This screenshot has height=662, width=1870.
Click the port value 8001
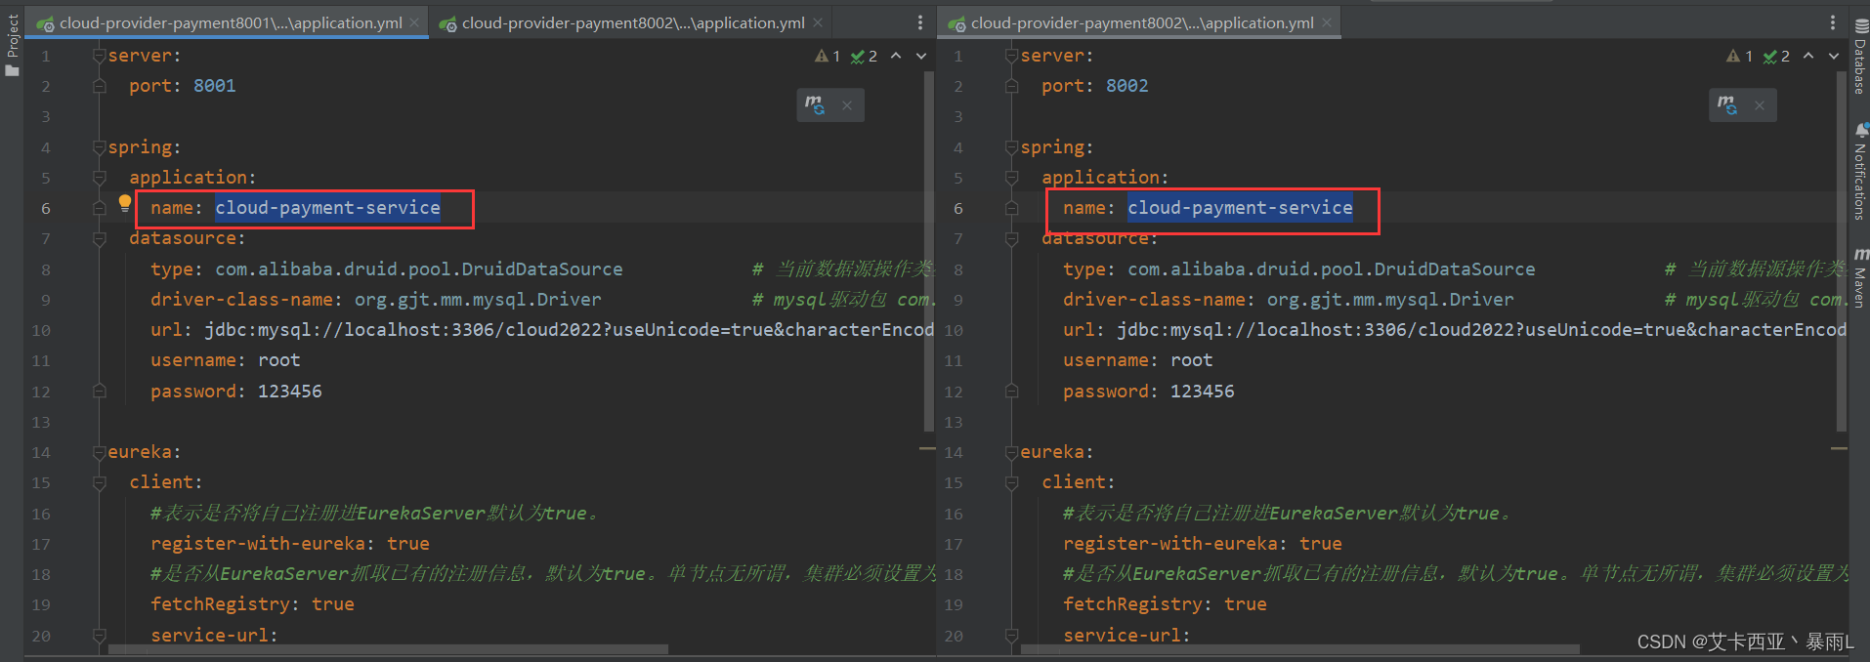tap(214, 86)
